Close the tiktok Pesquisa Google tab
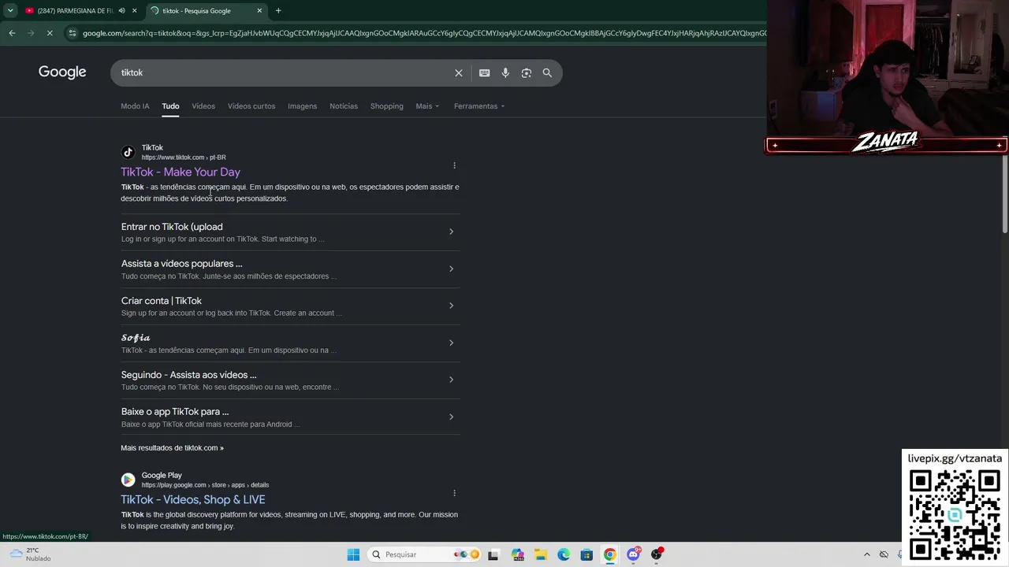The width and height of the screenshot is (1009, 567). click(x=259, y=11)
